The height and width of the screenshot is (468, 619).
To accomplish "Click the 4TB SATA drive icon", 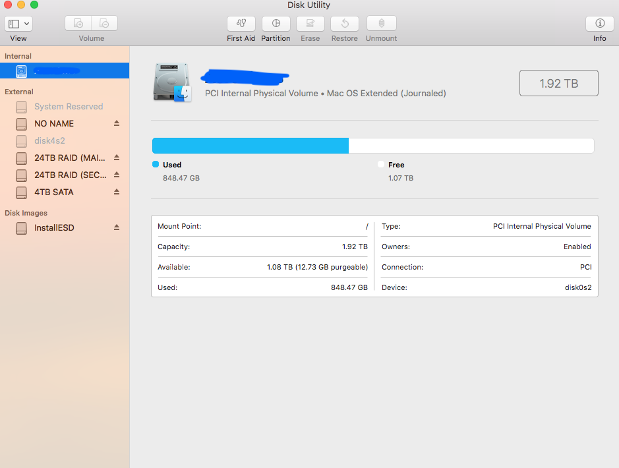I will [x=21, y=192].
